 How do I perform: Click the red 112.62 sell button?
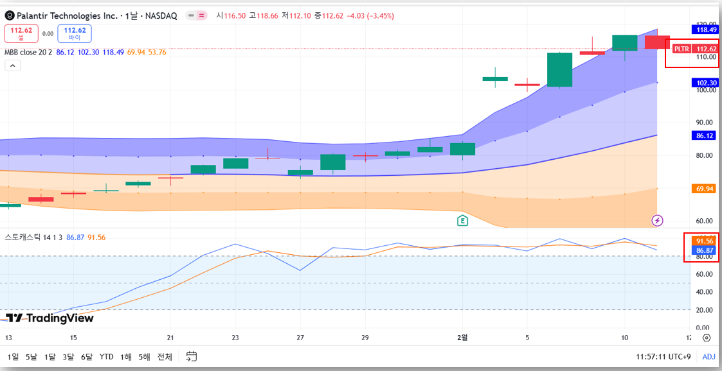pos(21,33)
